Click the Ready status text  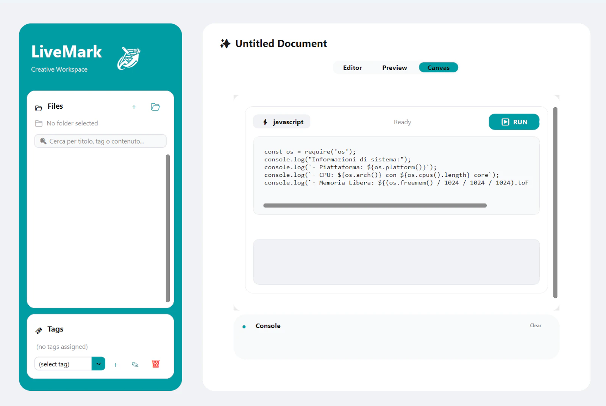point(402,122)
